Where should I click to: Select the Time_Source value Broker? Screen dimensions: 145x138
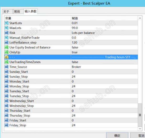pos(76,67)
